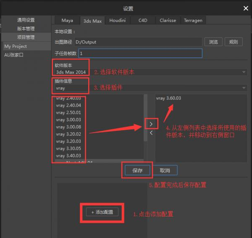Click the 保存 save button
Viewport: 252px width, 238px height.
click(137, 170)
